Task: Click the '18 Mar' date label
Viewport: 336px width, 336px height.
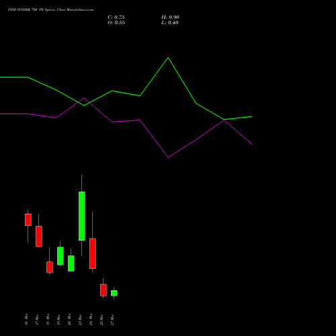Action: [x=48, y=319]
